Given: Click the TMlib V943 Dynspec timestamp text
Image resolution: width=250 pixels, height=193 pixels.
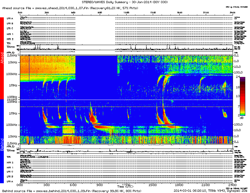Looking at the screenshot, I should tap(210, 190).
